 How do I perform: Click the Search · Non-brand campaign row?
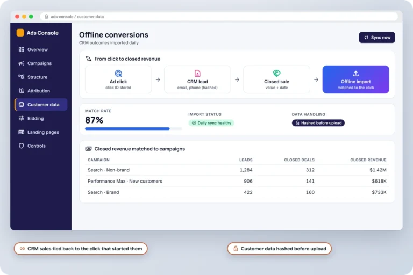(237, 170)
